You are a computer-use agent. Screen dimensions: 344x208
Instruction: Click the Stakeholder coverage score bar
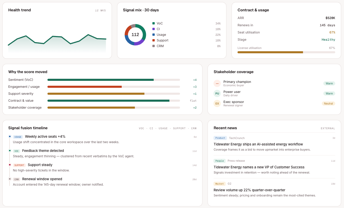114,108
